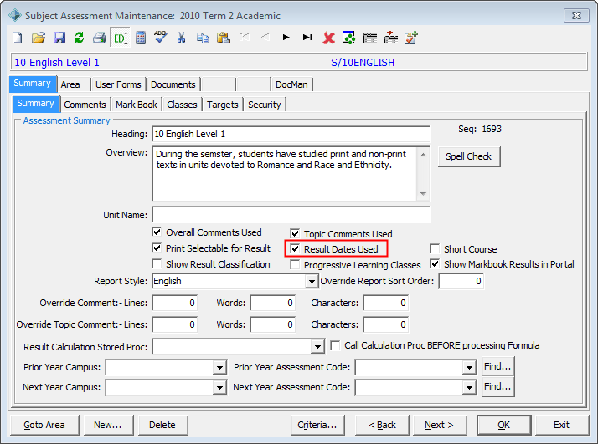This screenshot has height=444, width=598.
Task: Open the Criteria... button
Action: (x=317, y=425)
